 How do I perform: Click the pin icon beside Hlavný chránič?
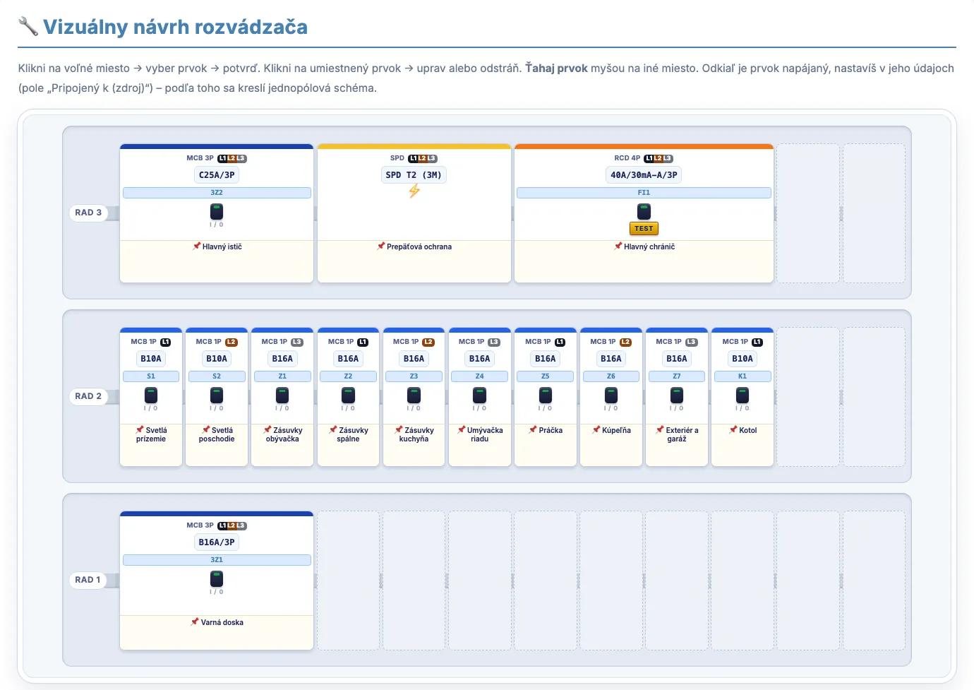618,246
